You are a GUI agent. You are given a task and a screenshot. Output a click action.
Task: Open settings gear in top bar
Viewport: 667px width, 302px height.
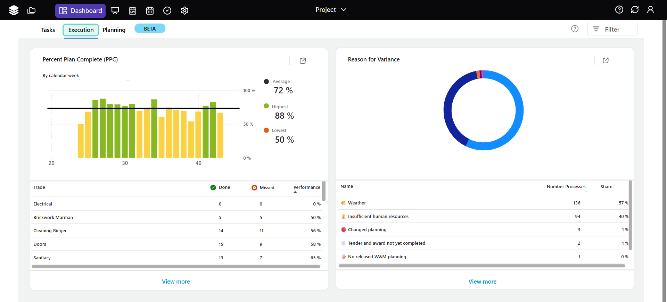(184, 10)
